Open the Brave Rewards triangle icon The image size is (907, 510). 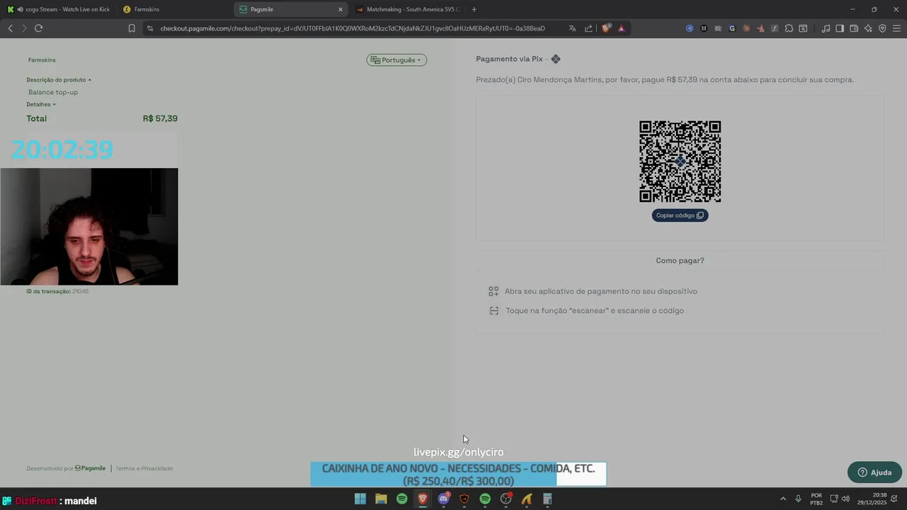click(x=621, y=28)
